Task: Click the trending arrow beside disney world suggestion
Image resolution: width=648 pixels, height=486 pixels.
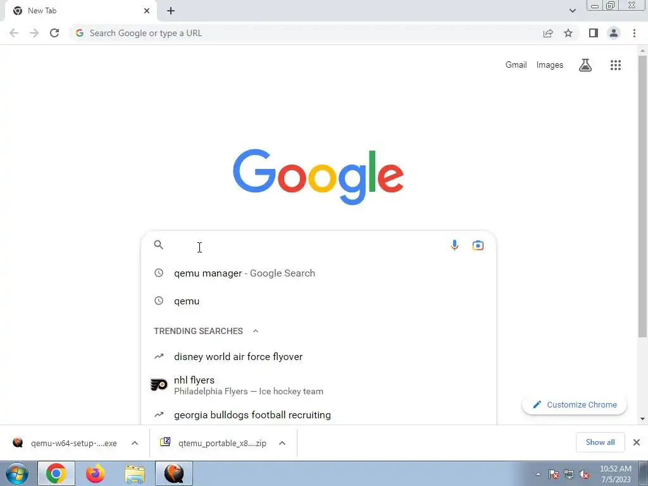Action: [159, 356]
